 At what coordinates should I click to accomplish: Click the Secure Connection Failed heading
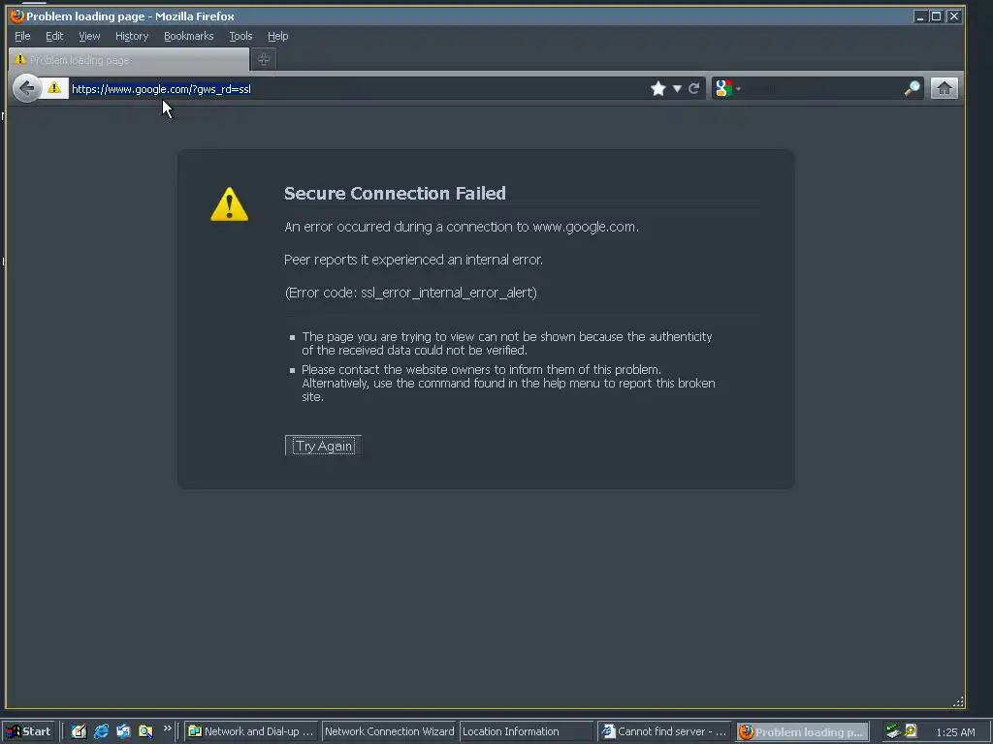pyautogui.click(x=395, y=193)
